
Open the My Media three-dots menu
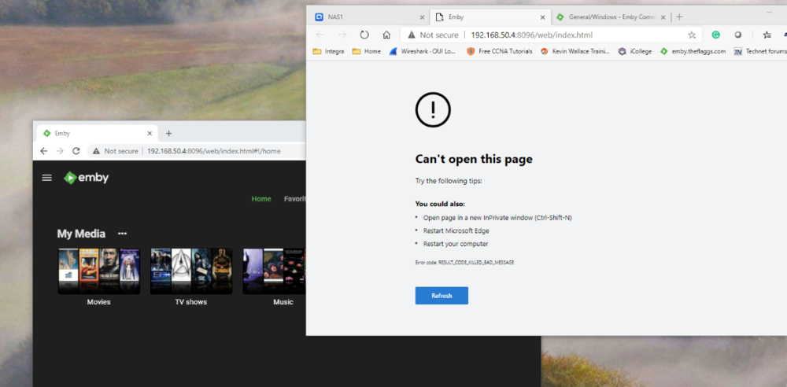[122, 234]
